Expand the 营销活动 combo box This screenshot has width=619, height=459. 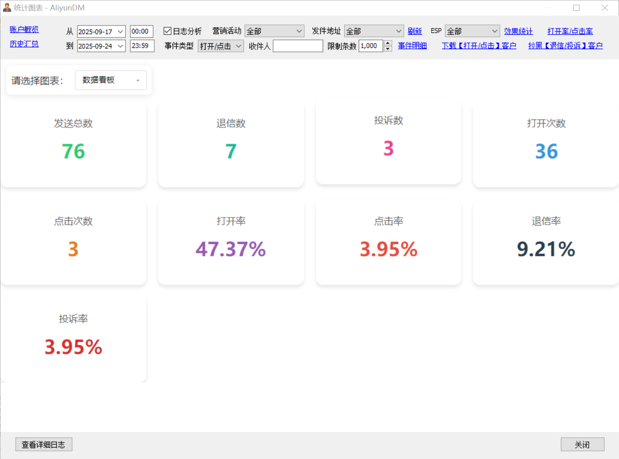coord(298,31)
